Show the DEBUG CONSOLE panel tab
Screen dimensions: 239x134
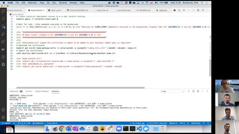pyautogui.click(x=42, y=91)
